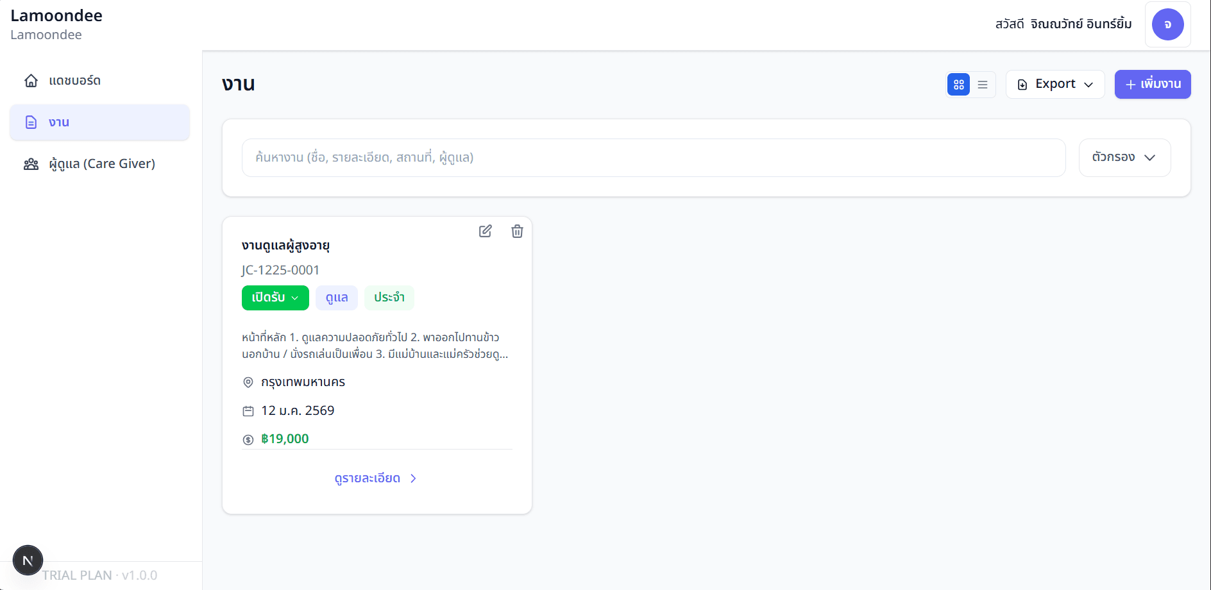Screen dimensions: 1211x590
Task: Click the caregiver group icon in sidebar
Action: click(31, 164)
